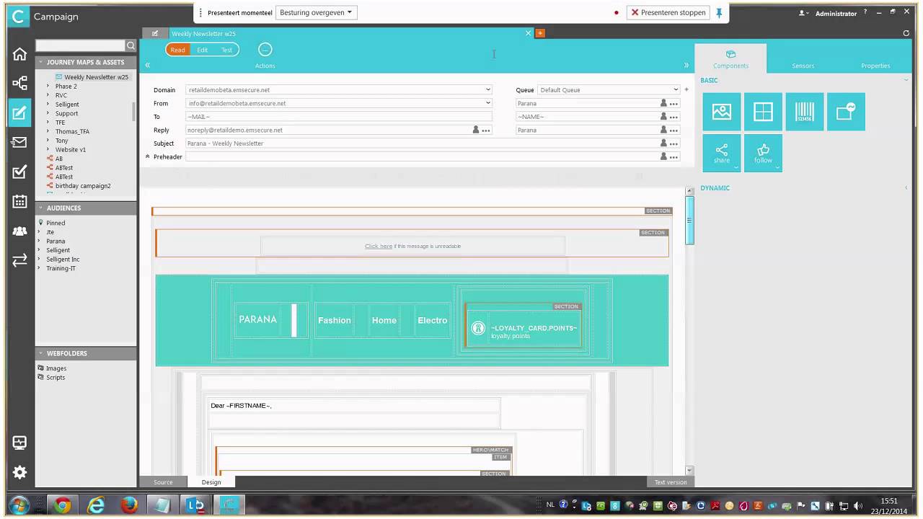This screenshot has height=519, width=923.
Task: Open the more actions circle button
Action: [265, 50]
